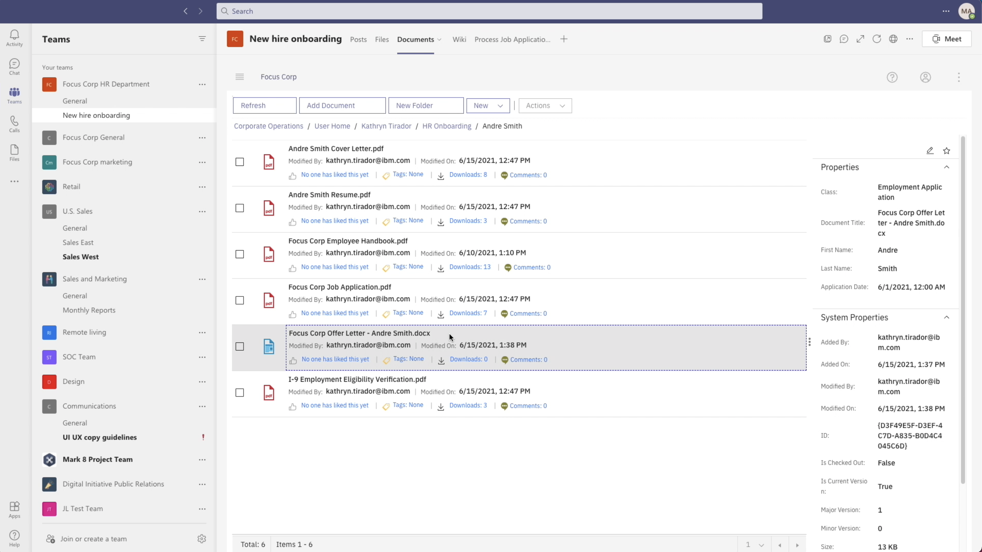Viewport: 982px width, 552px height.
Task: Collapse the System Properties section
Action: click(947, 317)
